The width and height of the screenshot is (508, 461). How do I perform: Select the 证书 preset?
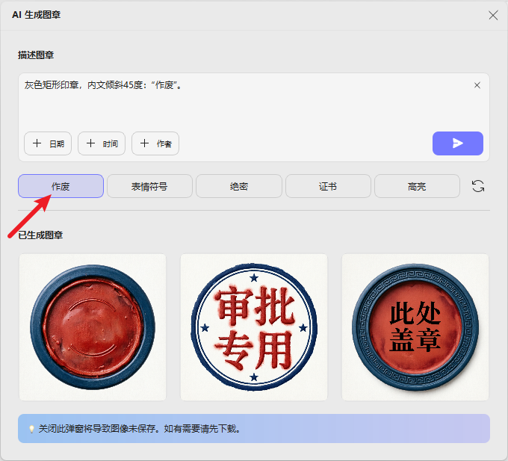[x=328, y=186]
